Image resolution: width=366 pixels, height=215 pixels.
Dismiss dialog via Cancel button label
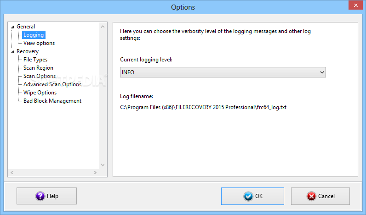point(326,196)
